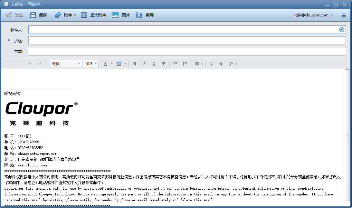Click the address line 广东省东莞市虎门镇赤岗富马路13号

click(49, 159)
